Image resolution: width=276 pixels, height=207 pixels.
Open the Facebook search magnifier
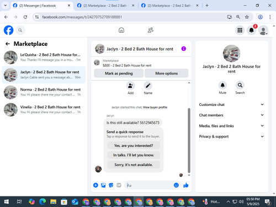coord(20,30)
